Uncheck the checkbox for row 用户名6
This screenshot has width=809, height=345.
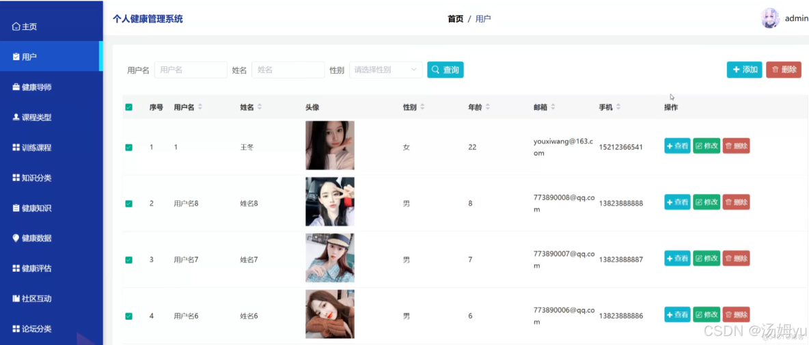pos(129,316)
